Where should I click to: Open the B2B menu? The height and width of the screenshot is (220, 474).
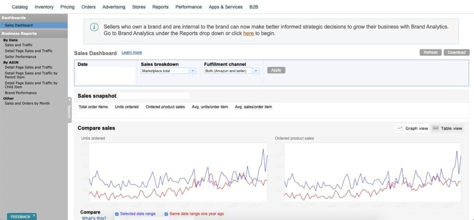254,6
